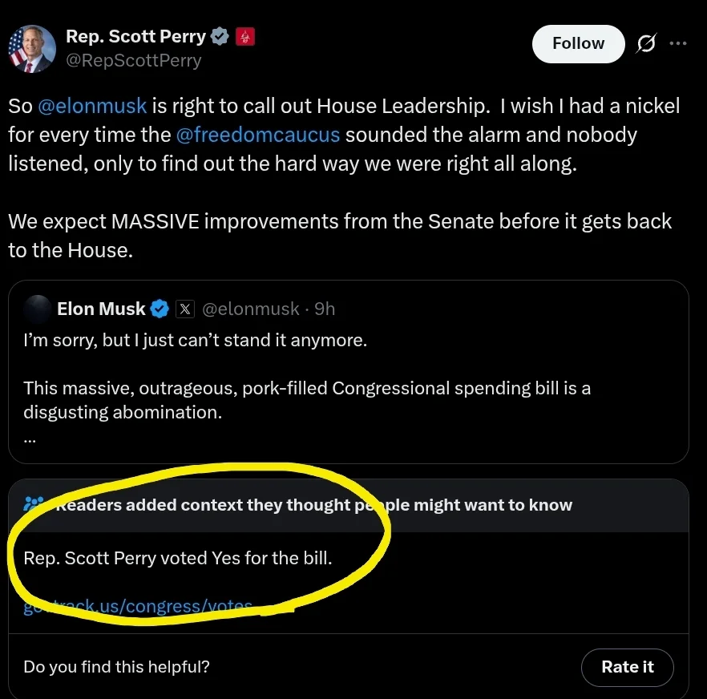This screenshot has width=707, height=699.
Task: Click Elon Musk's blue verified checkmark
Action: (x=160, y=309)
